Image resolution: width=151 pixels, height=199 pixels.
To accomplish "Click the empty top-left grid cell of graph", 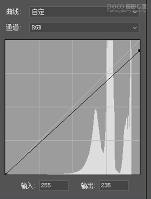I will pyautogui.click(x=22, y=57).
